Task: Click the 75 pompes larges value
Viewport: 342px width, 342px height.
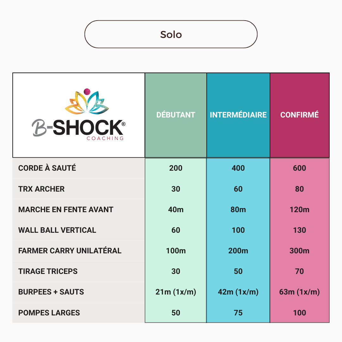Action: [x=238, y=313]
